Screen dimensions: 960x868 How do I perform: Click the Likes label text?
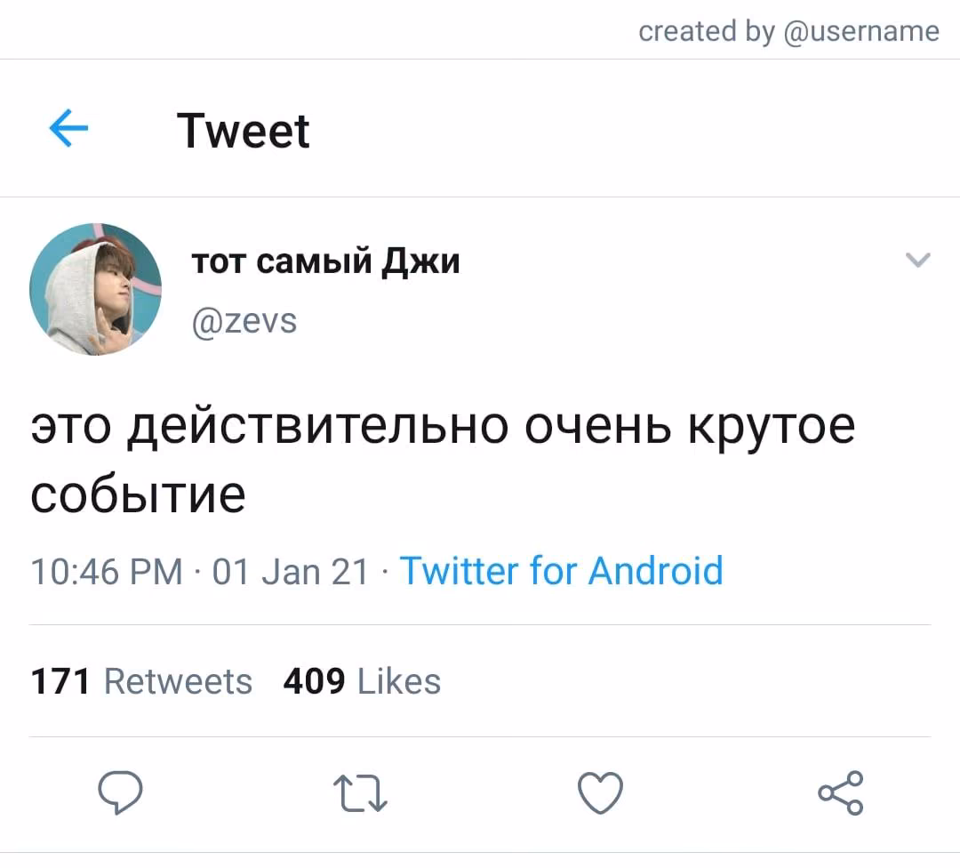(399, 681)
